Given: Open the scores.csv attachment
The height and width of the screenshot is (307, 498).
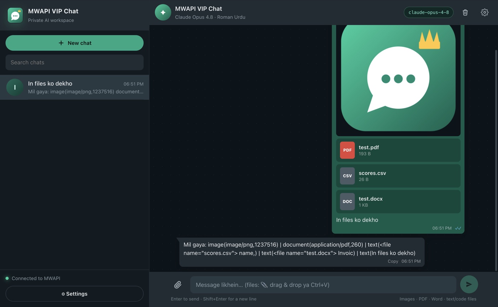Looking at the screenshot, I should pyautogui.click(x=398, y=176).
